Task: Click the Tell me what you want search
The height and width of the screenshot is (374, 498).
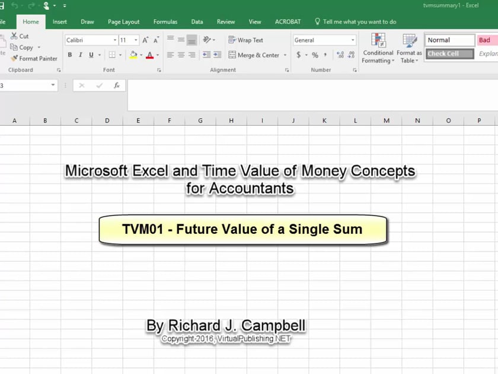Action: 355,21
